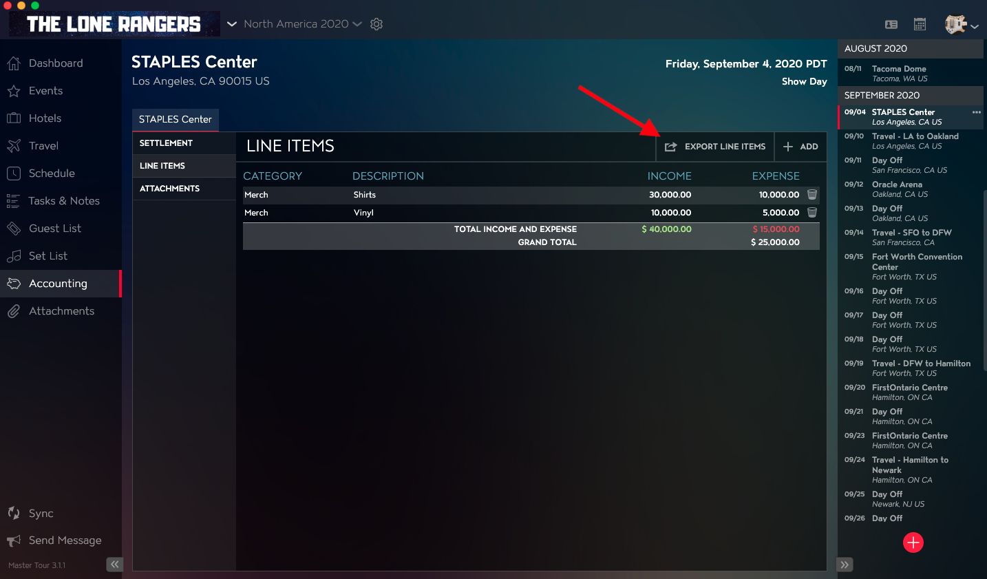Select Accounting in sidebar
This screenshot has height=579, width=987.
click(61, 284)
